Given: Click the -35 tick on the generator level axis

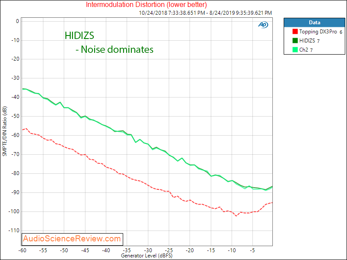Looking at the screenshot, I should coord(127,250).
